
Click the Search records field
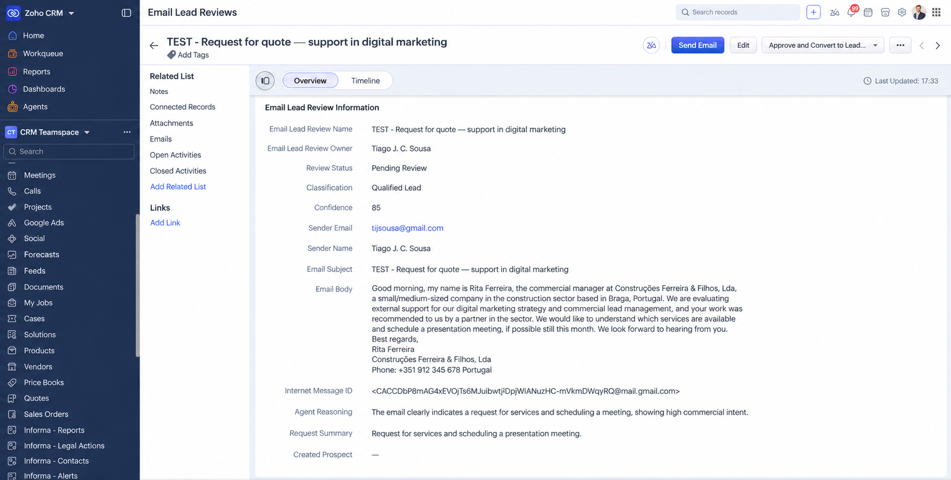(x=738, y=12)
